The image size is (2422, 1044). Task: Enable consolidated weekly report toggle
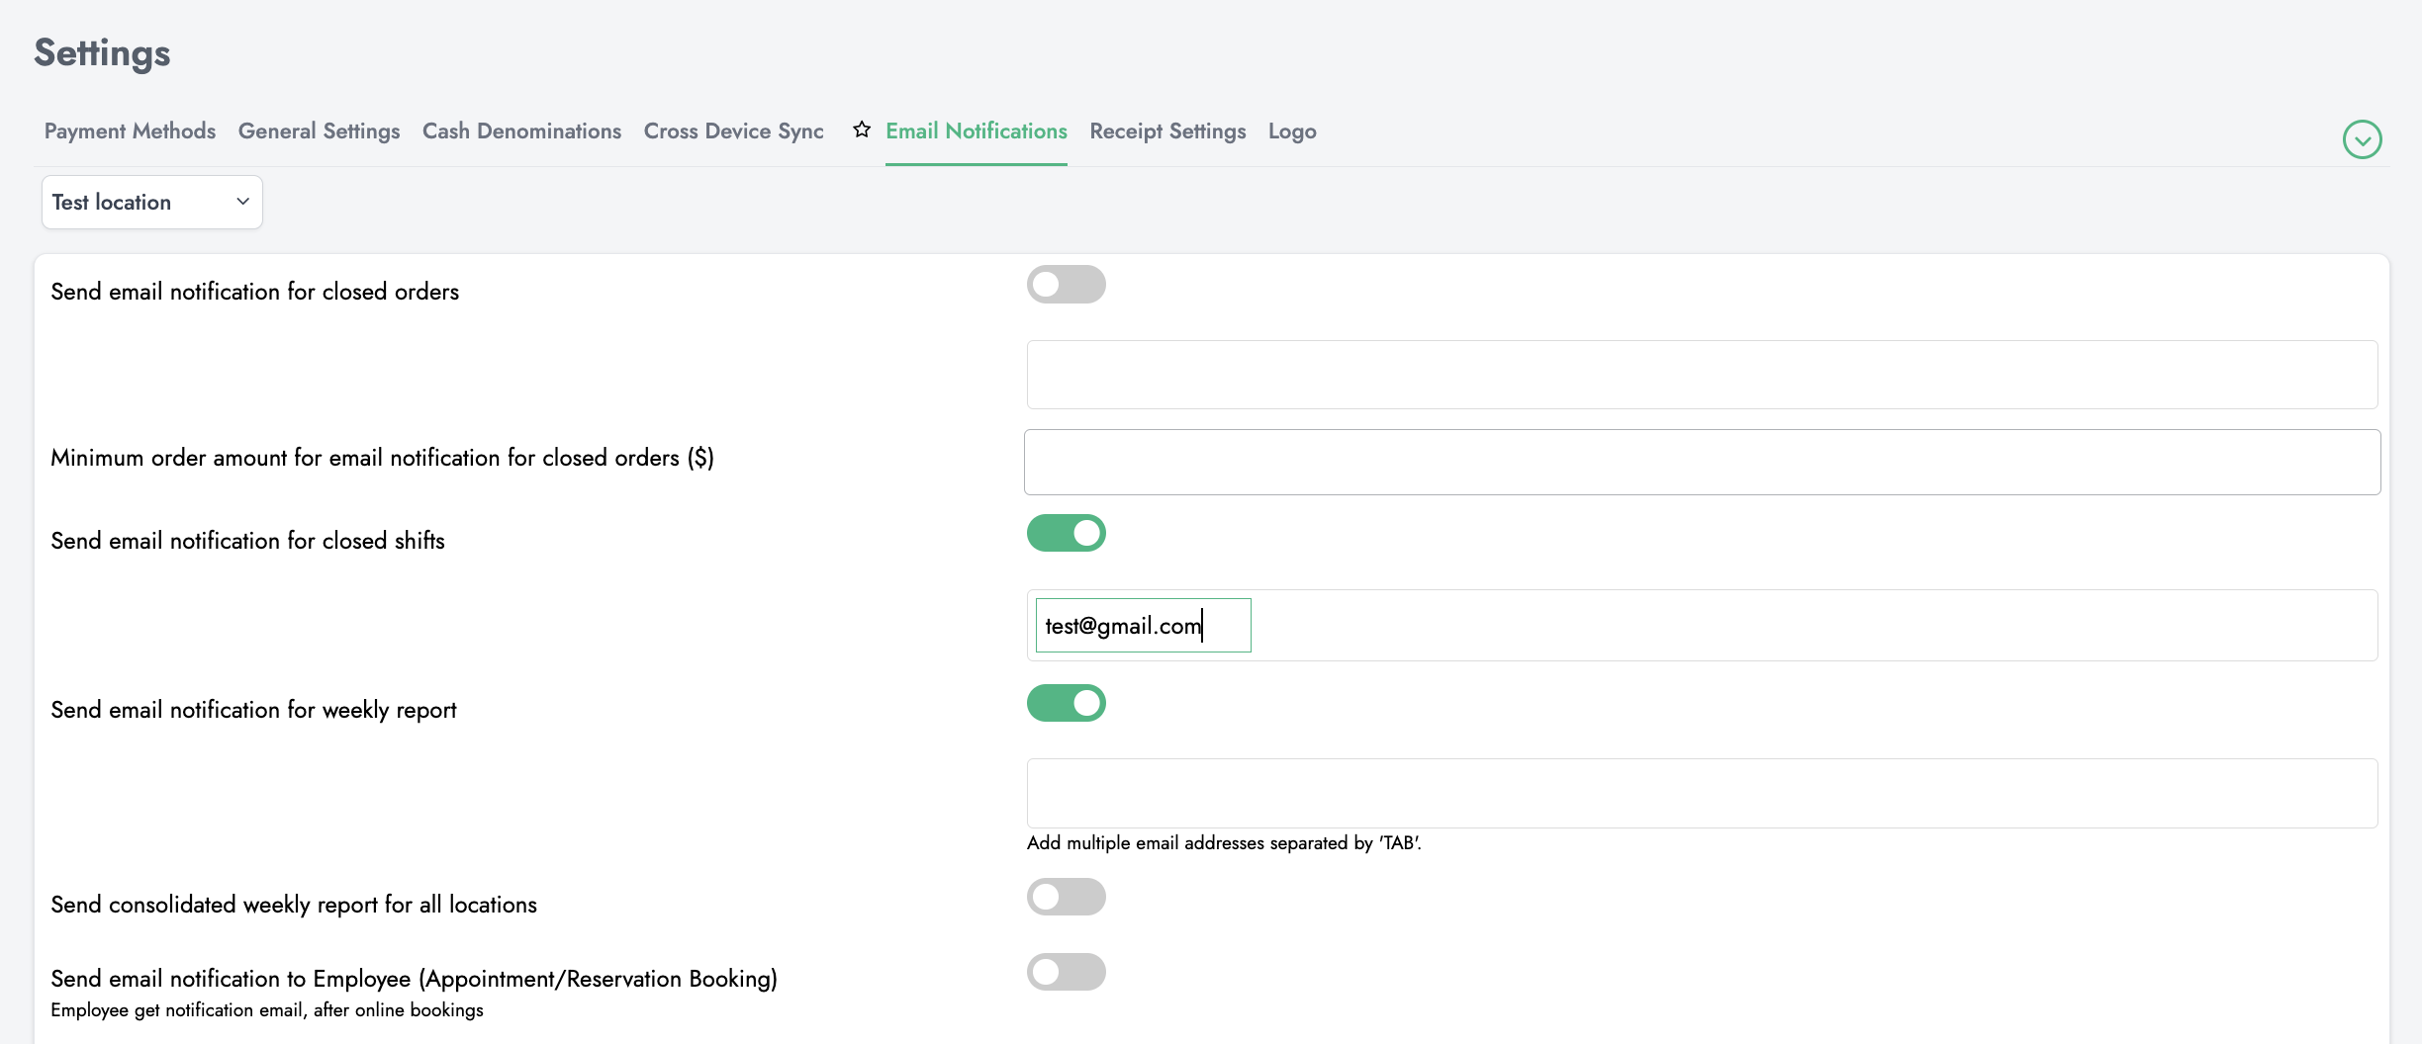point(1066,897)
